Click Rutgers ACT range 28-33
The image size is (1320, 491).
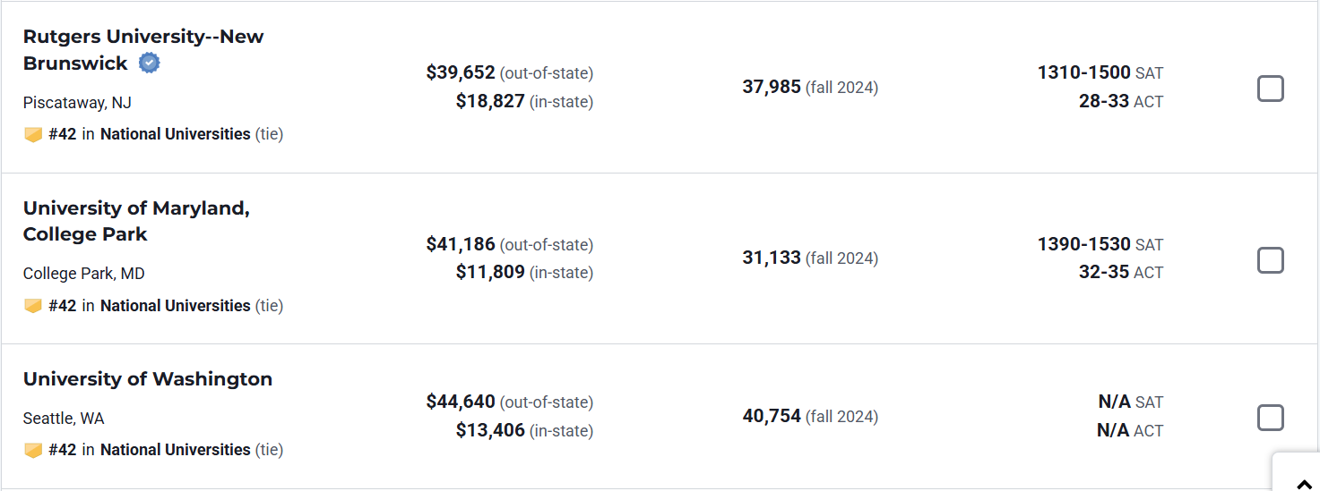[1104, 101]
